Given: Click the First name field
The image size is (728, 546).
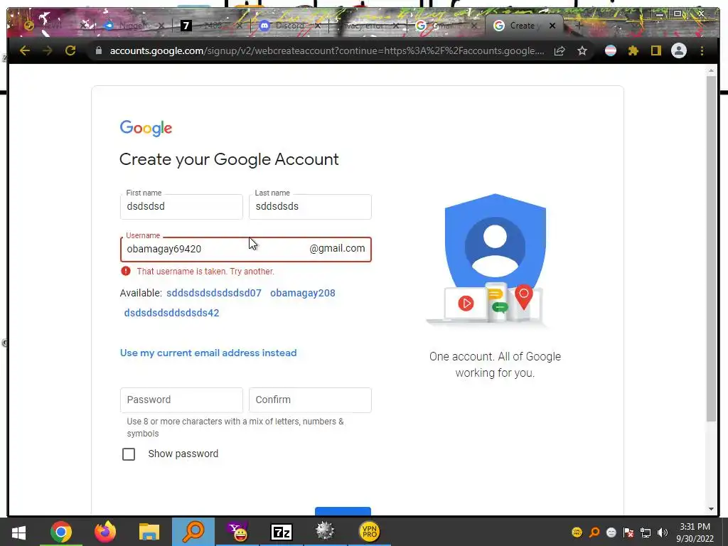Looking at the screenshot, I should point(181,206).
